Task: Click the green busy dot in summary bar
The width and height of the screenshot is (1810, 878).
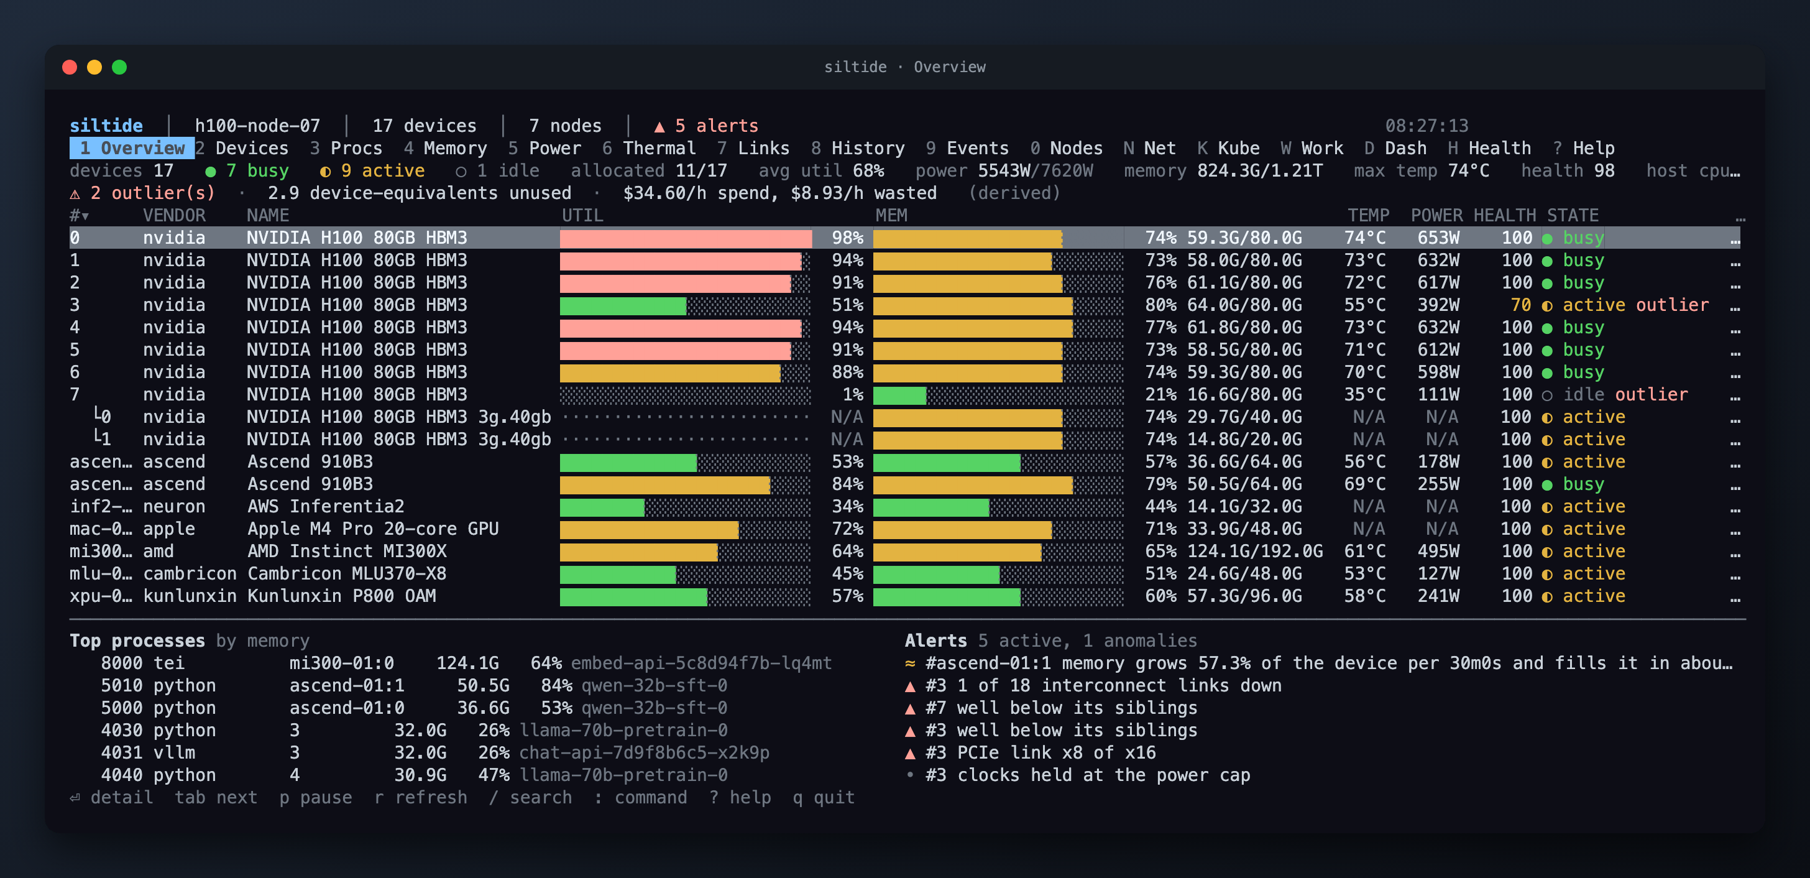Action: click(x=210, y=171)
